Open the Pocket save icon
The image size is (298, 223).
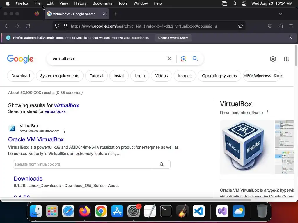click(x=270, y=26)
